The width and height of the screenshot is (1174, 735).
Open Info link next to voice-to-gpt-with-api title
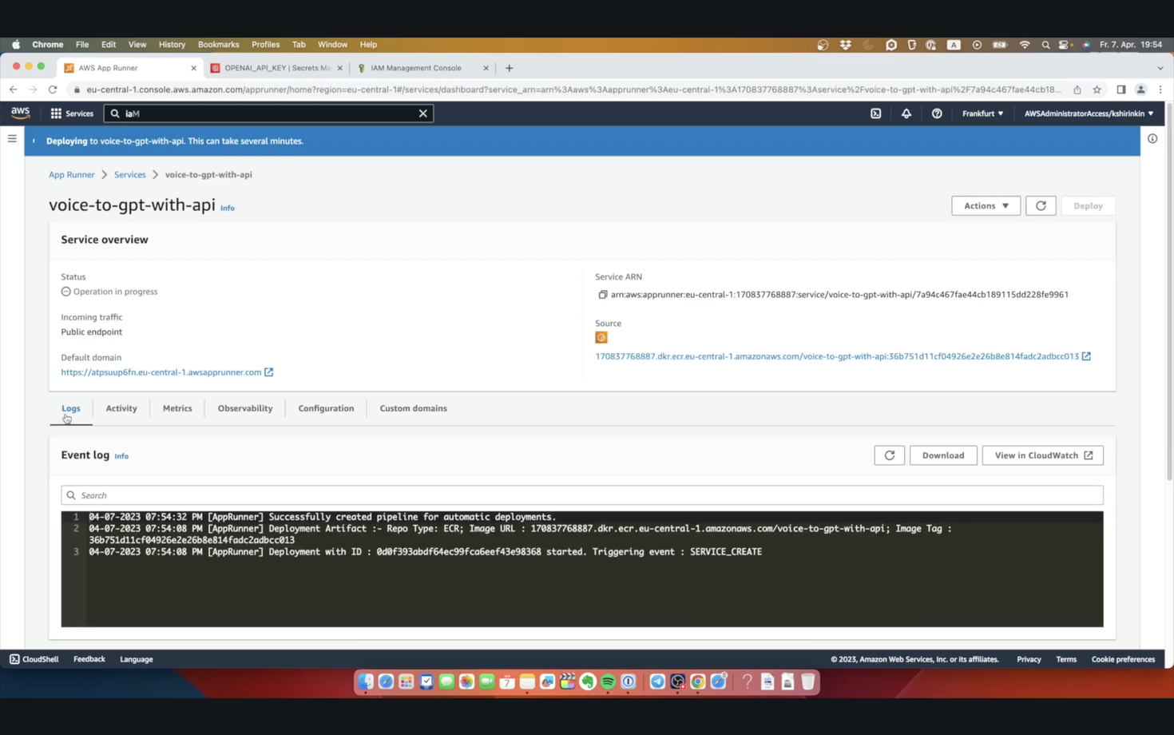coord(228,208)
